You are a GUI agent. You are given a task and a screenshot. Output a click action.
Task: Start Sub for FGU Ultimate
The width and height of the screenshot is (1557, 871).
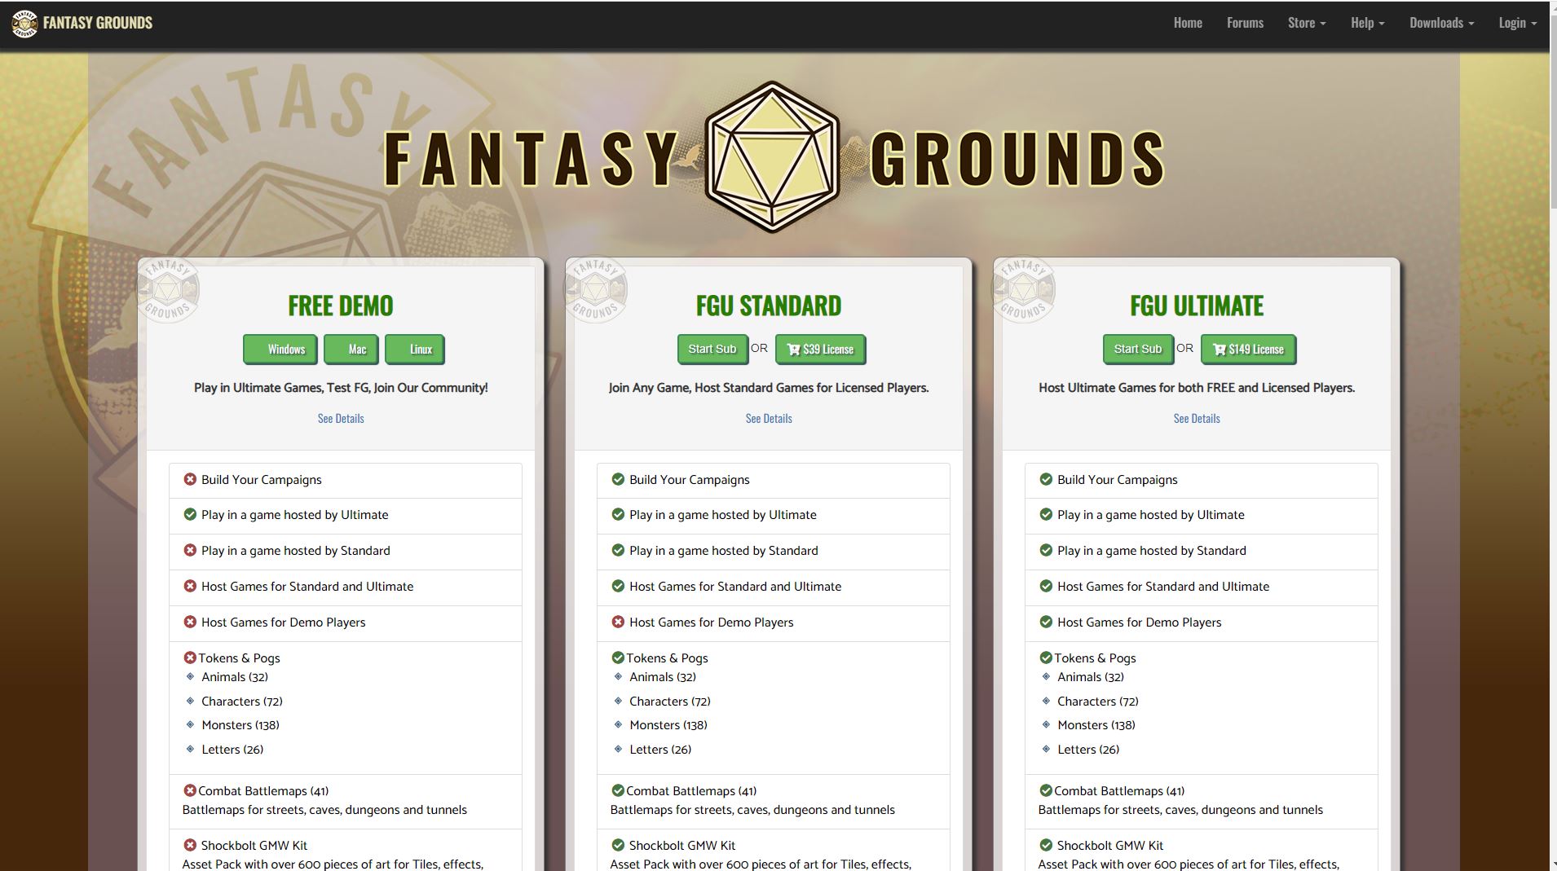[x=1138, y=350]
